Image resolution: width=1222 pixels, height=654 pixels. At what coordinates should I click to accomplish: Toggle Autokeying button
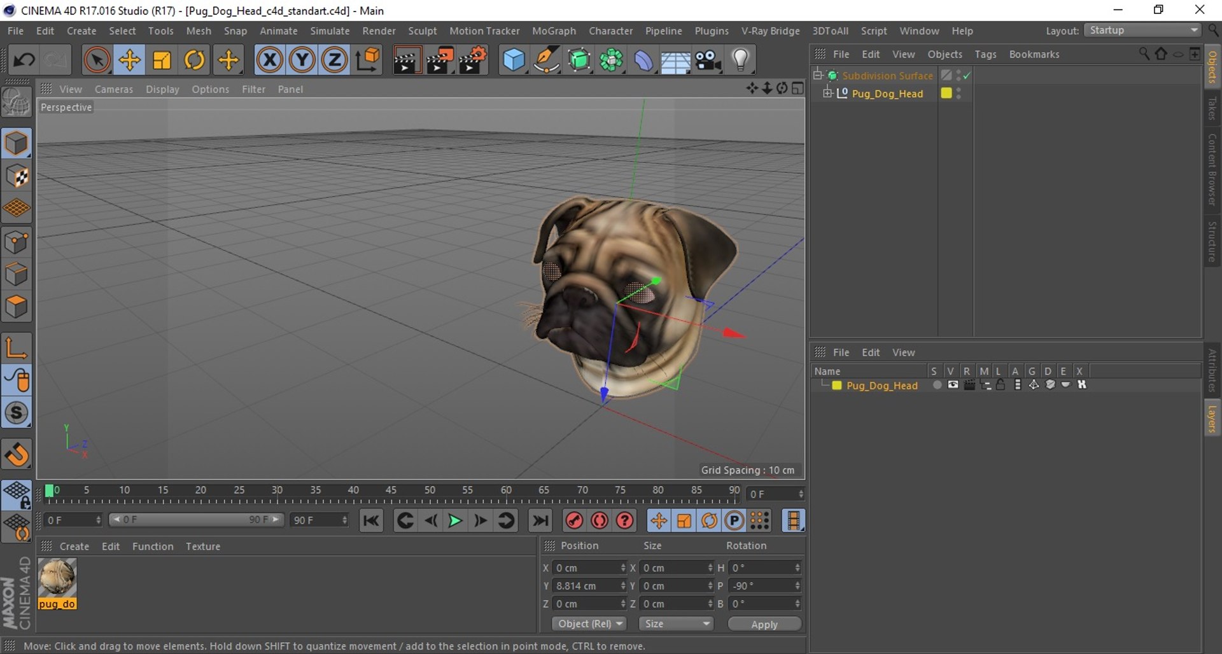600,521
